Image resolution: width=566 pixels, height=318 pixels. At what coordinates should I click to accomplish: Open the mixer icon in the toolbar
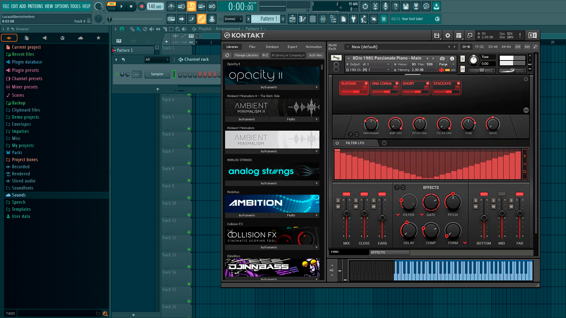[x=323, y=19]
